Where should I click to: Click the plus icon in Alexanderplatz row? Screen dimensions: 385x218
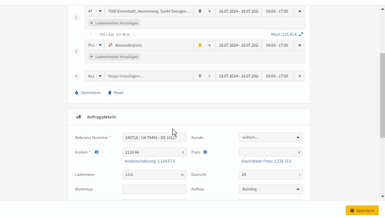pos(210,45)
